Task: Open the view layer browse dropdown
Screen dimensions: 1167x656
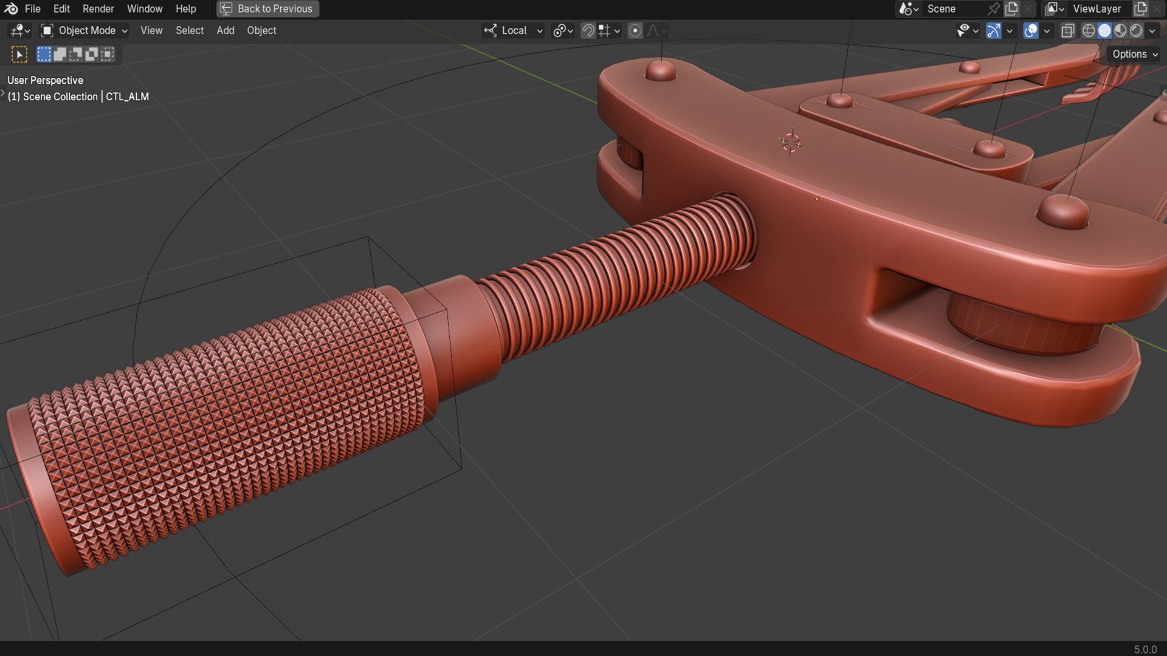Action: coord(1055,9)
